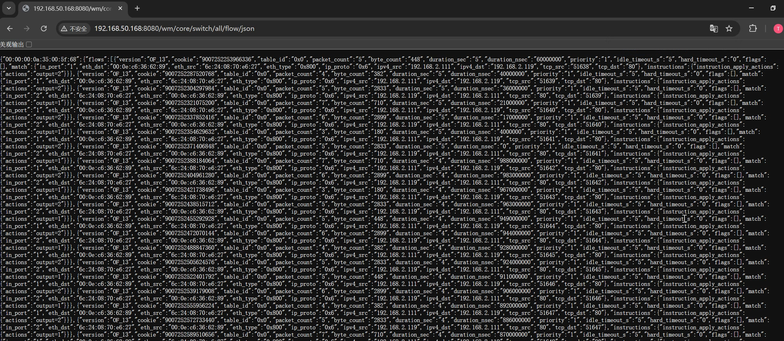Open a new tab with plus button

137,9
